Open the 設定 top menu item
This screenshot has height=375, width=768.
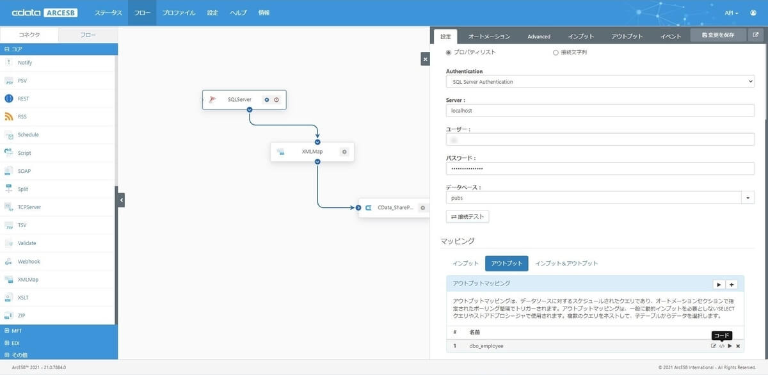(213, 13)
